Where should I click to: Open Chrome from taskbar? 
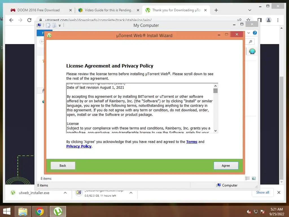[x=40, y=211]
